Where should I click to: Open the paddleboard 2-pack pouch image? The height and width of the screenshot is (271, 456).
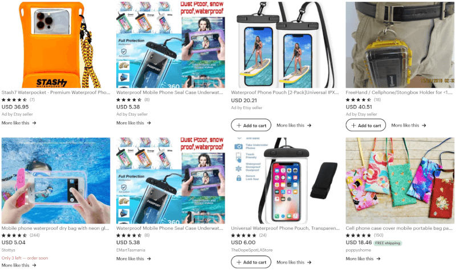coord(286,45)
